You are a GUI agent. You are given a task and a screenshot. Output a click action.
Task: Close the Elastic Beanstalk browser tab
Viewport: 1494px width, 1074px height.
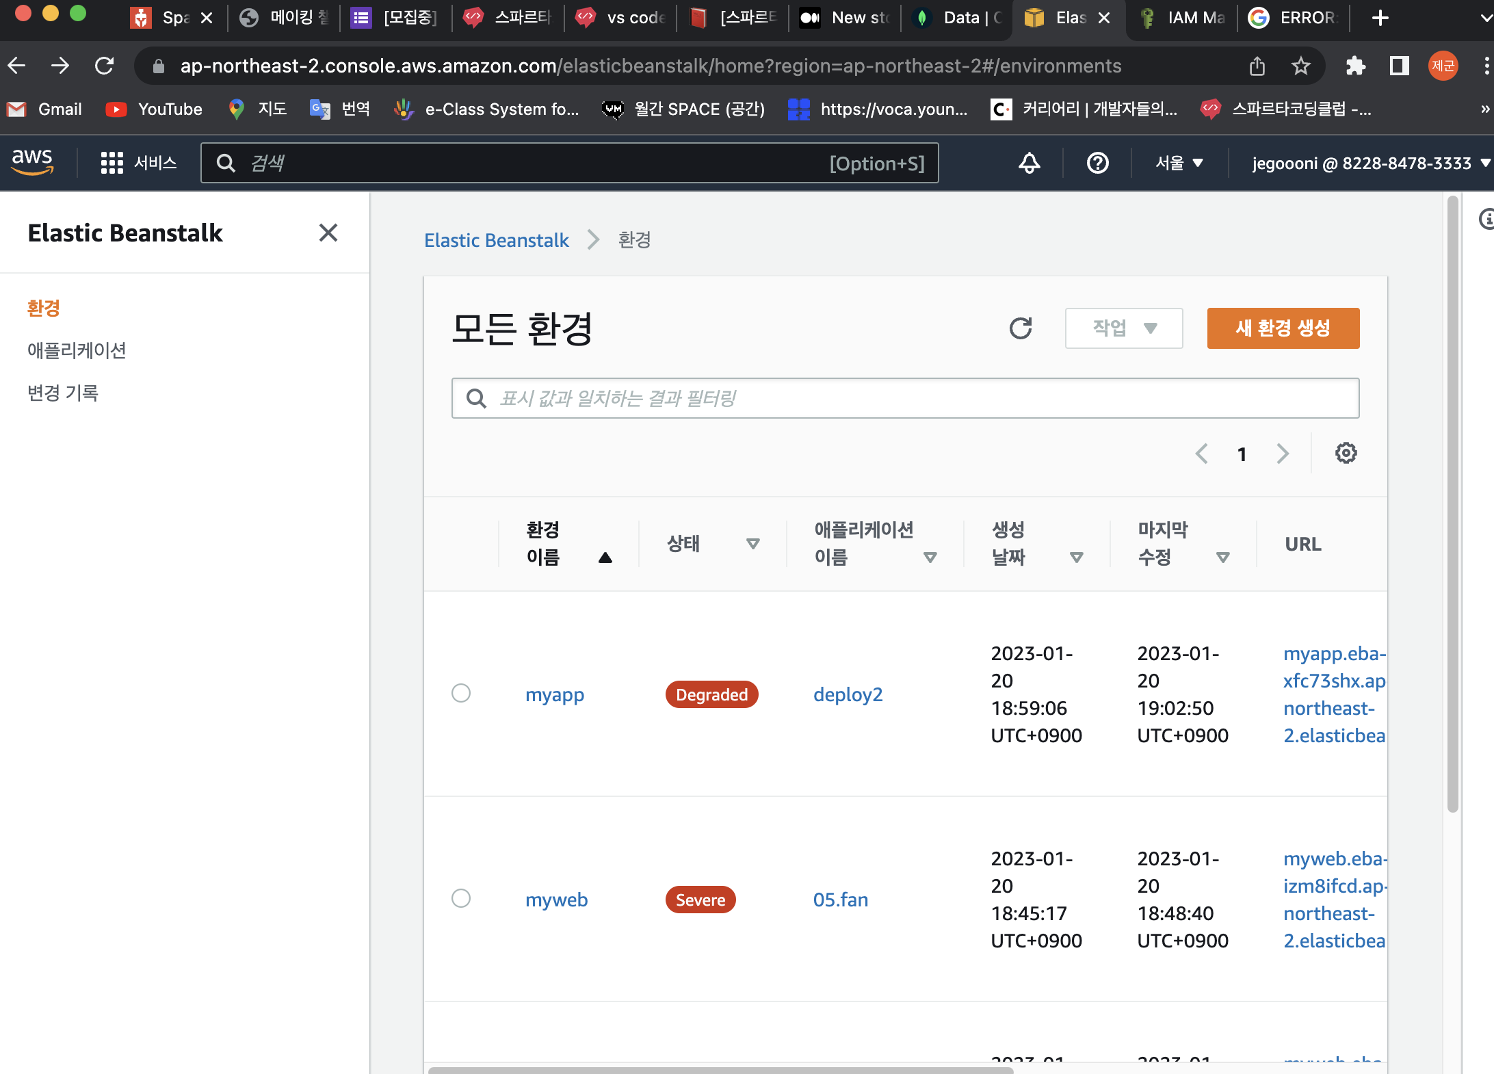[x=1104, y=18]
